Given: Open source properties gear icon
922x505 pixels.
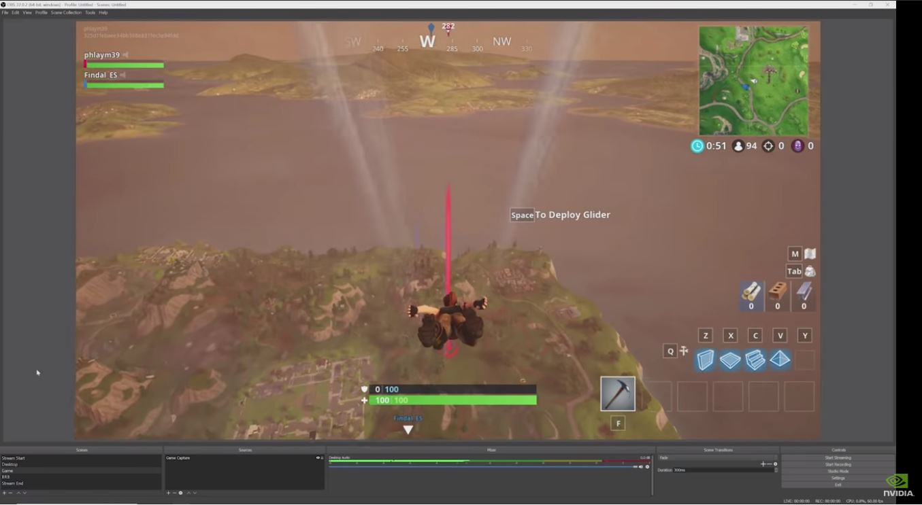Looking at the screenshot, I should [180, 493].
